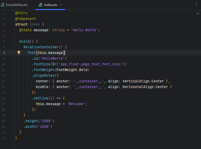Click the @Entry decorator text
201x149 pixels.
(x=21, y=13)
